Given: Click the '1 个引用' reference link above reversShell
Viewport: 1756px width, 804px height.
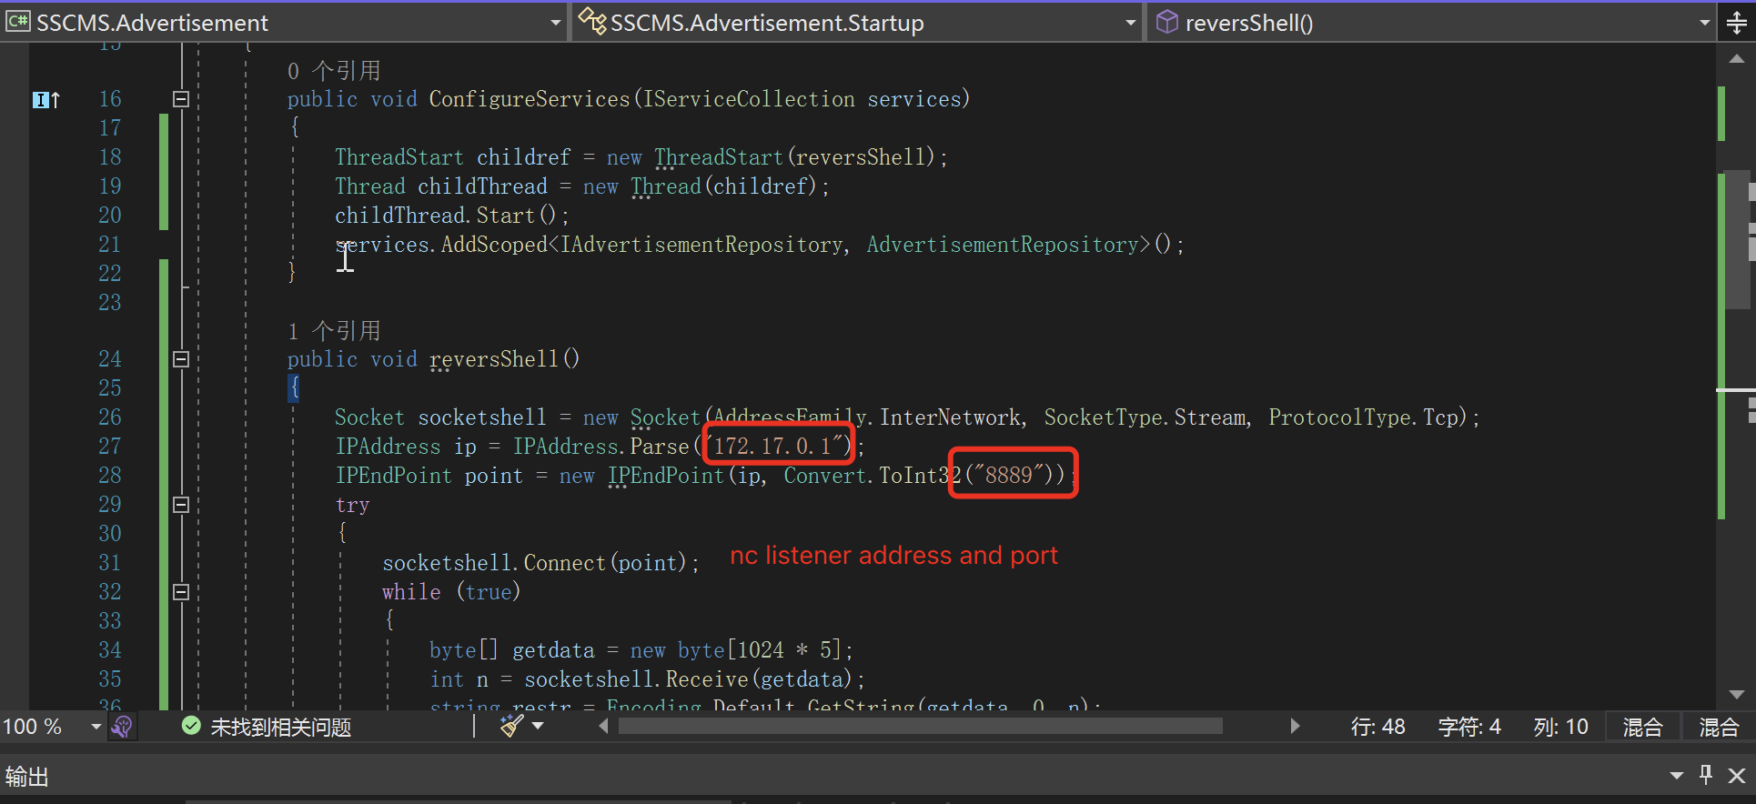Looking at the screenshot, I should pyautogui.click(x=334, y=330).
